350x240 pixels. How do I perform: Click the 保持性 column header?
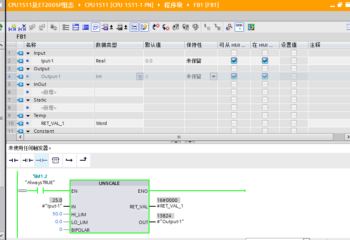click(201, 45)
